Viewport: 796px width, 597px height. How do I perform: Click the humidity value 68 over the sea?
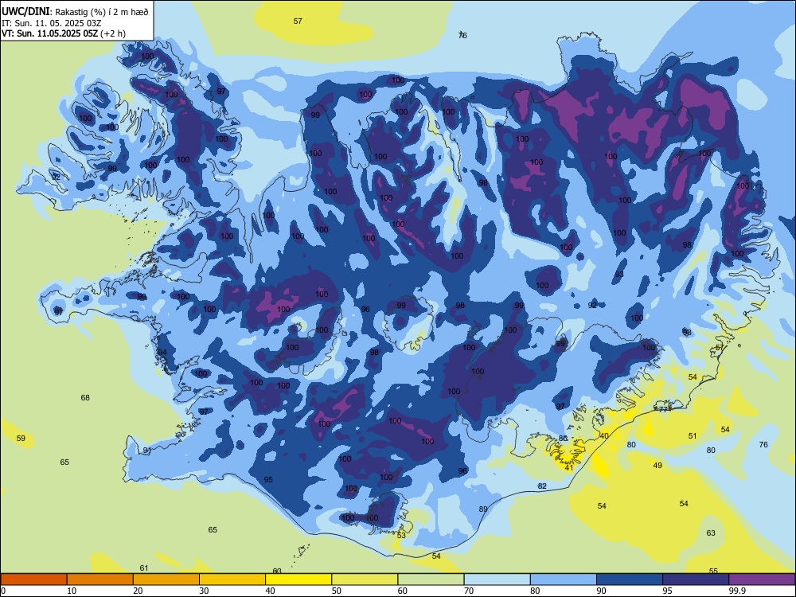[85, 397]
